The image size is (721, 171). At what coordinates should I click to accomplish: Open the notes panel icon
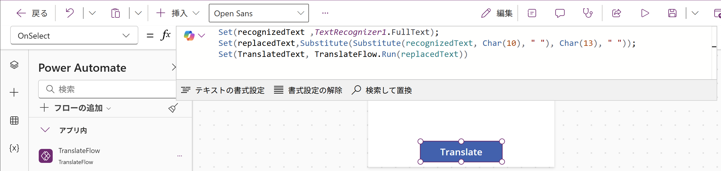532,13
